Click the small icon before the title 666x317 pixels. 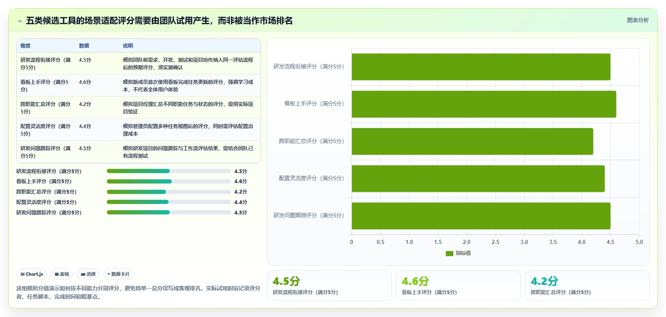pos(20,21)
